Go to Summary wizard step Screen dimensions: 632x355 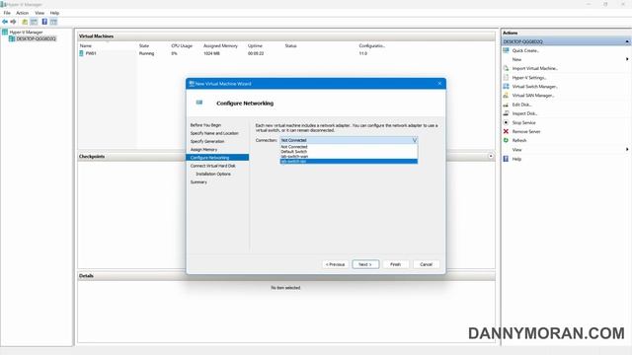(198, 182)
